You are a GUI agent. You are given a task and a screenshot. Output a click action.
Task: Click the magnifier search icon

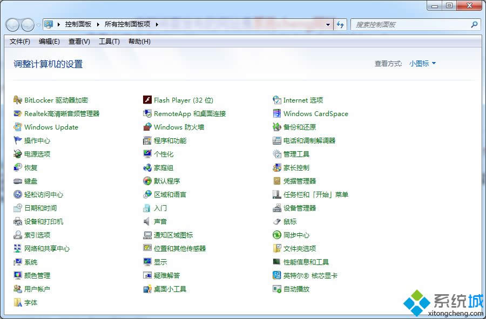pos(474,24)
